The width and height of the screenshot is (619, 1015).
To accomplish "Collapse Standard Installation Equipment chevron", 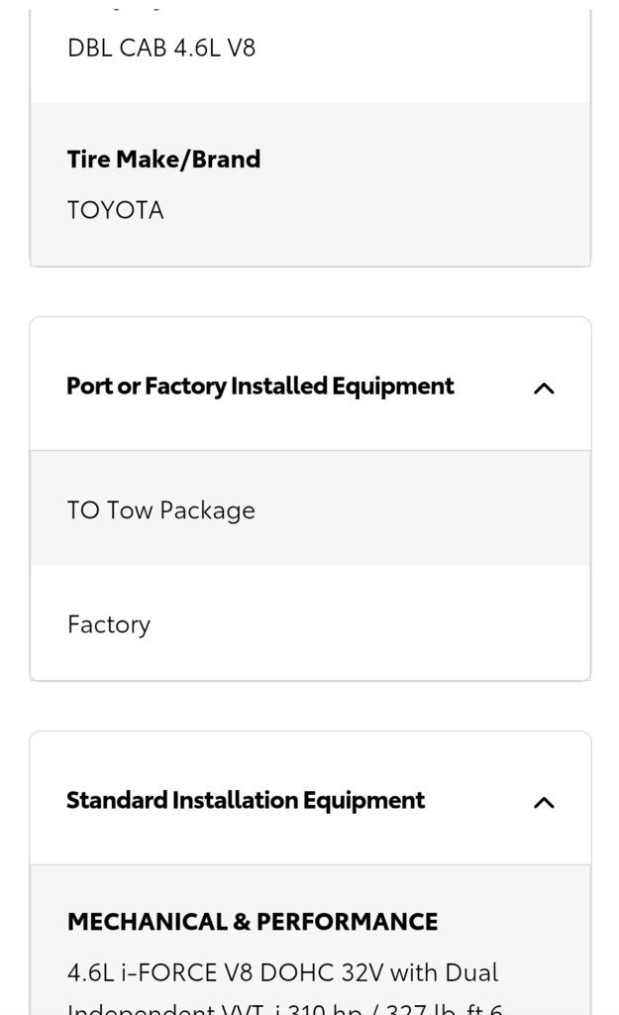I will pos(544,802).
